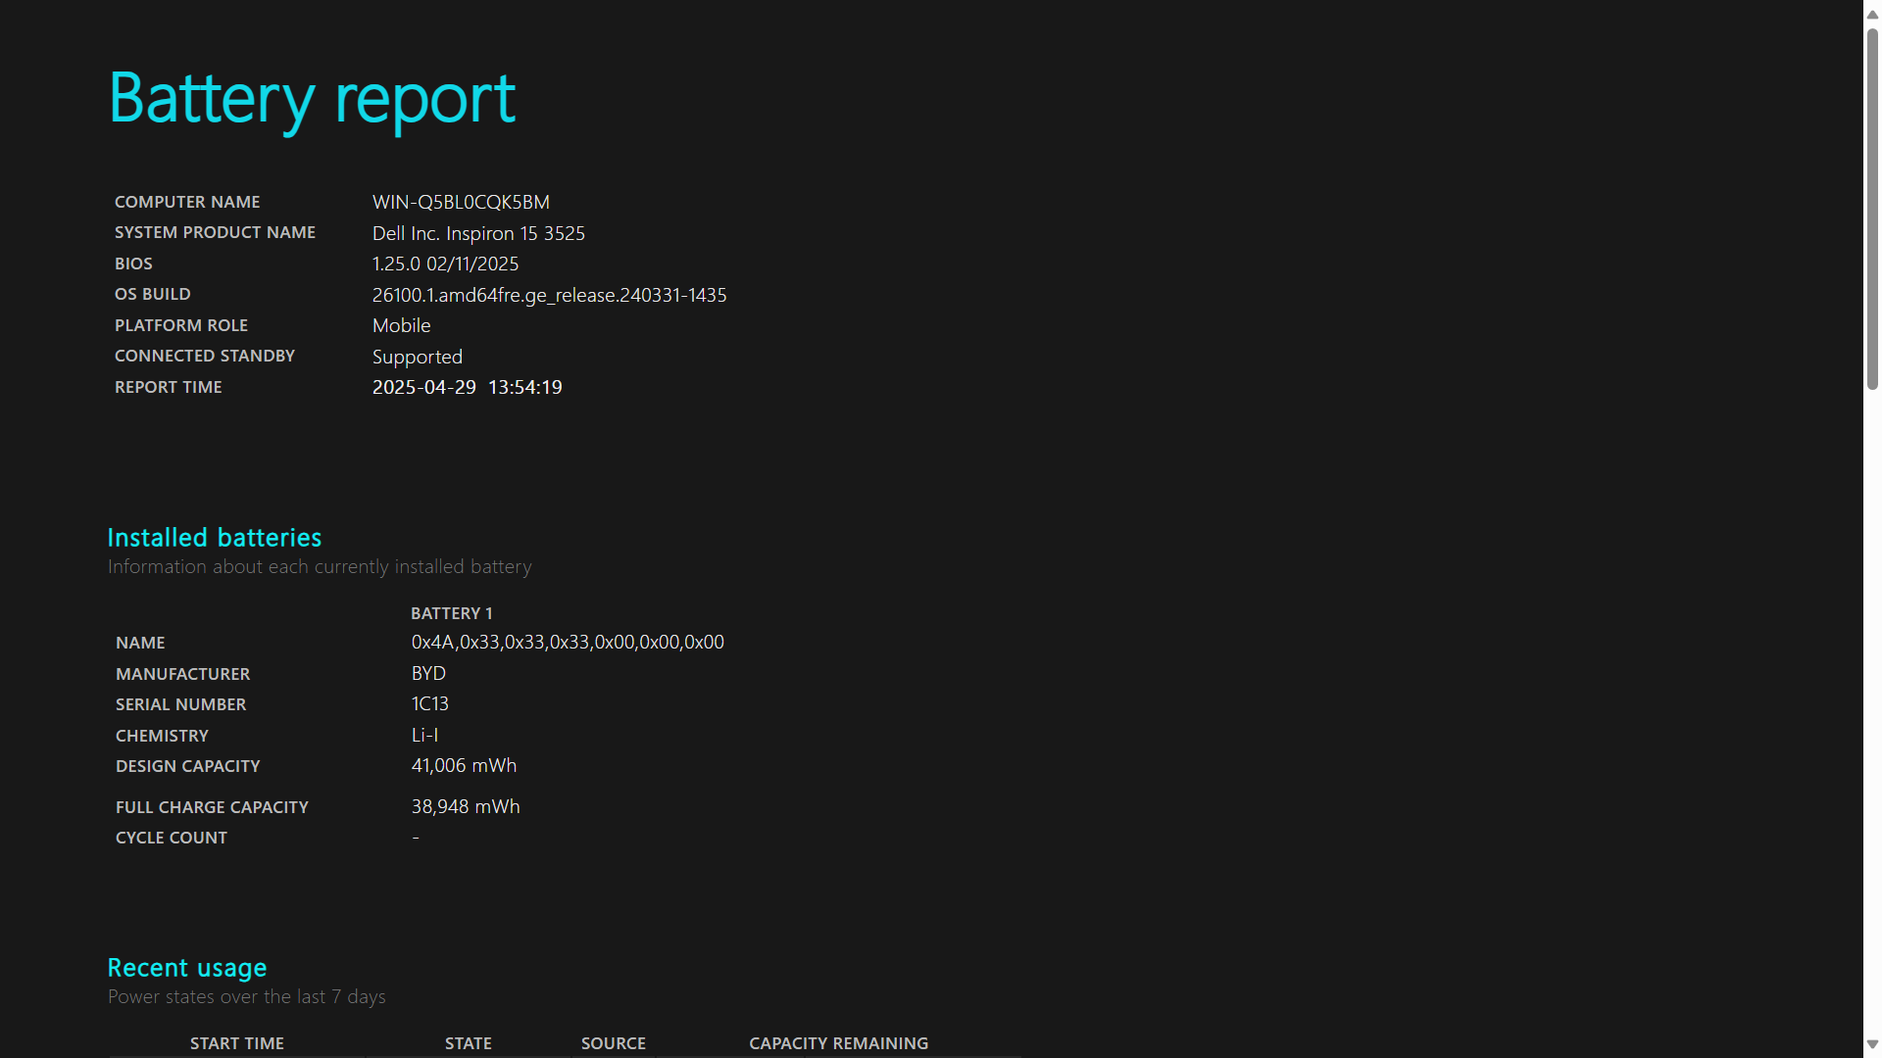Viewport: 1882px width, 1058px height.
Task: Click the 'SYSTEM PRODUCT NAME' label
Action: click(215, 232)
